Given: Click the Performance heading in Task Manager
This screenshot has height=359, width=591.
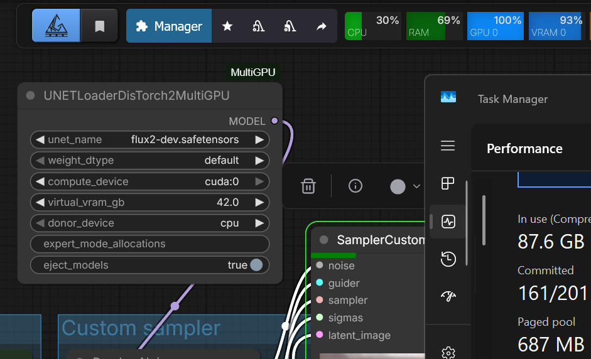Looking at the screenshot, I should click(x=524, y=149).
